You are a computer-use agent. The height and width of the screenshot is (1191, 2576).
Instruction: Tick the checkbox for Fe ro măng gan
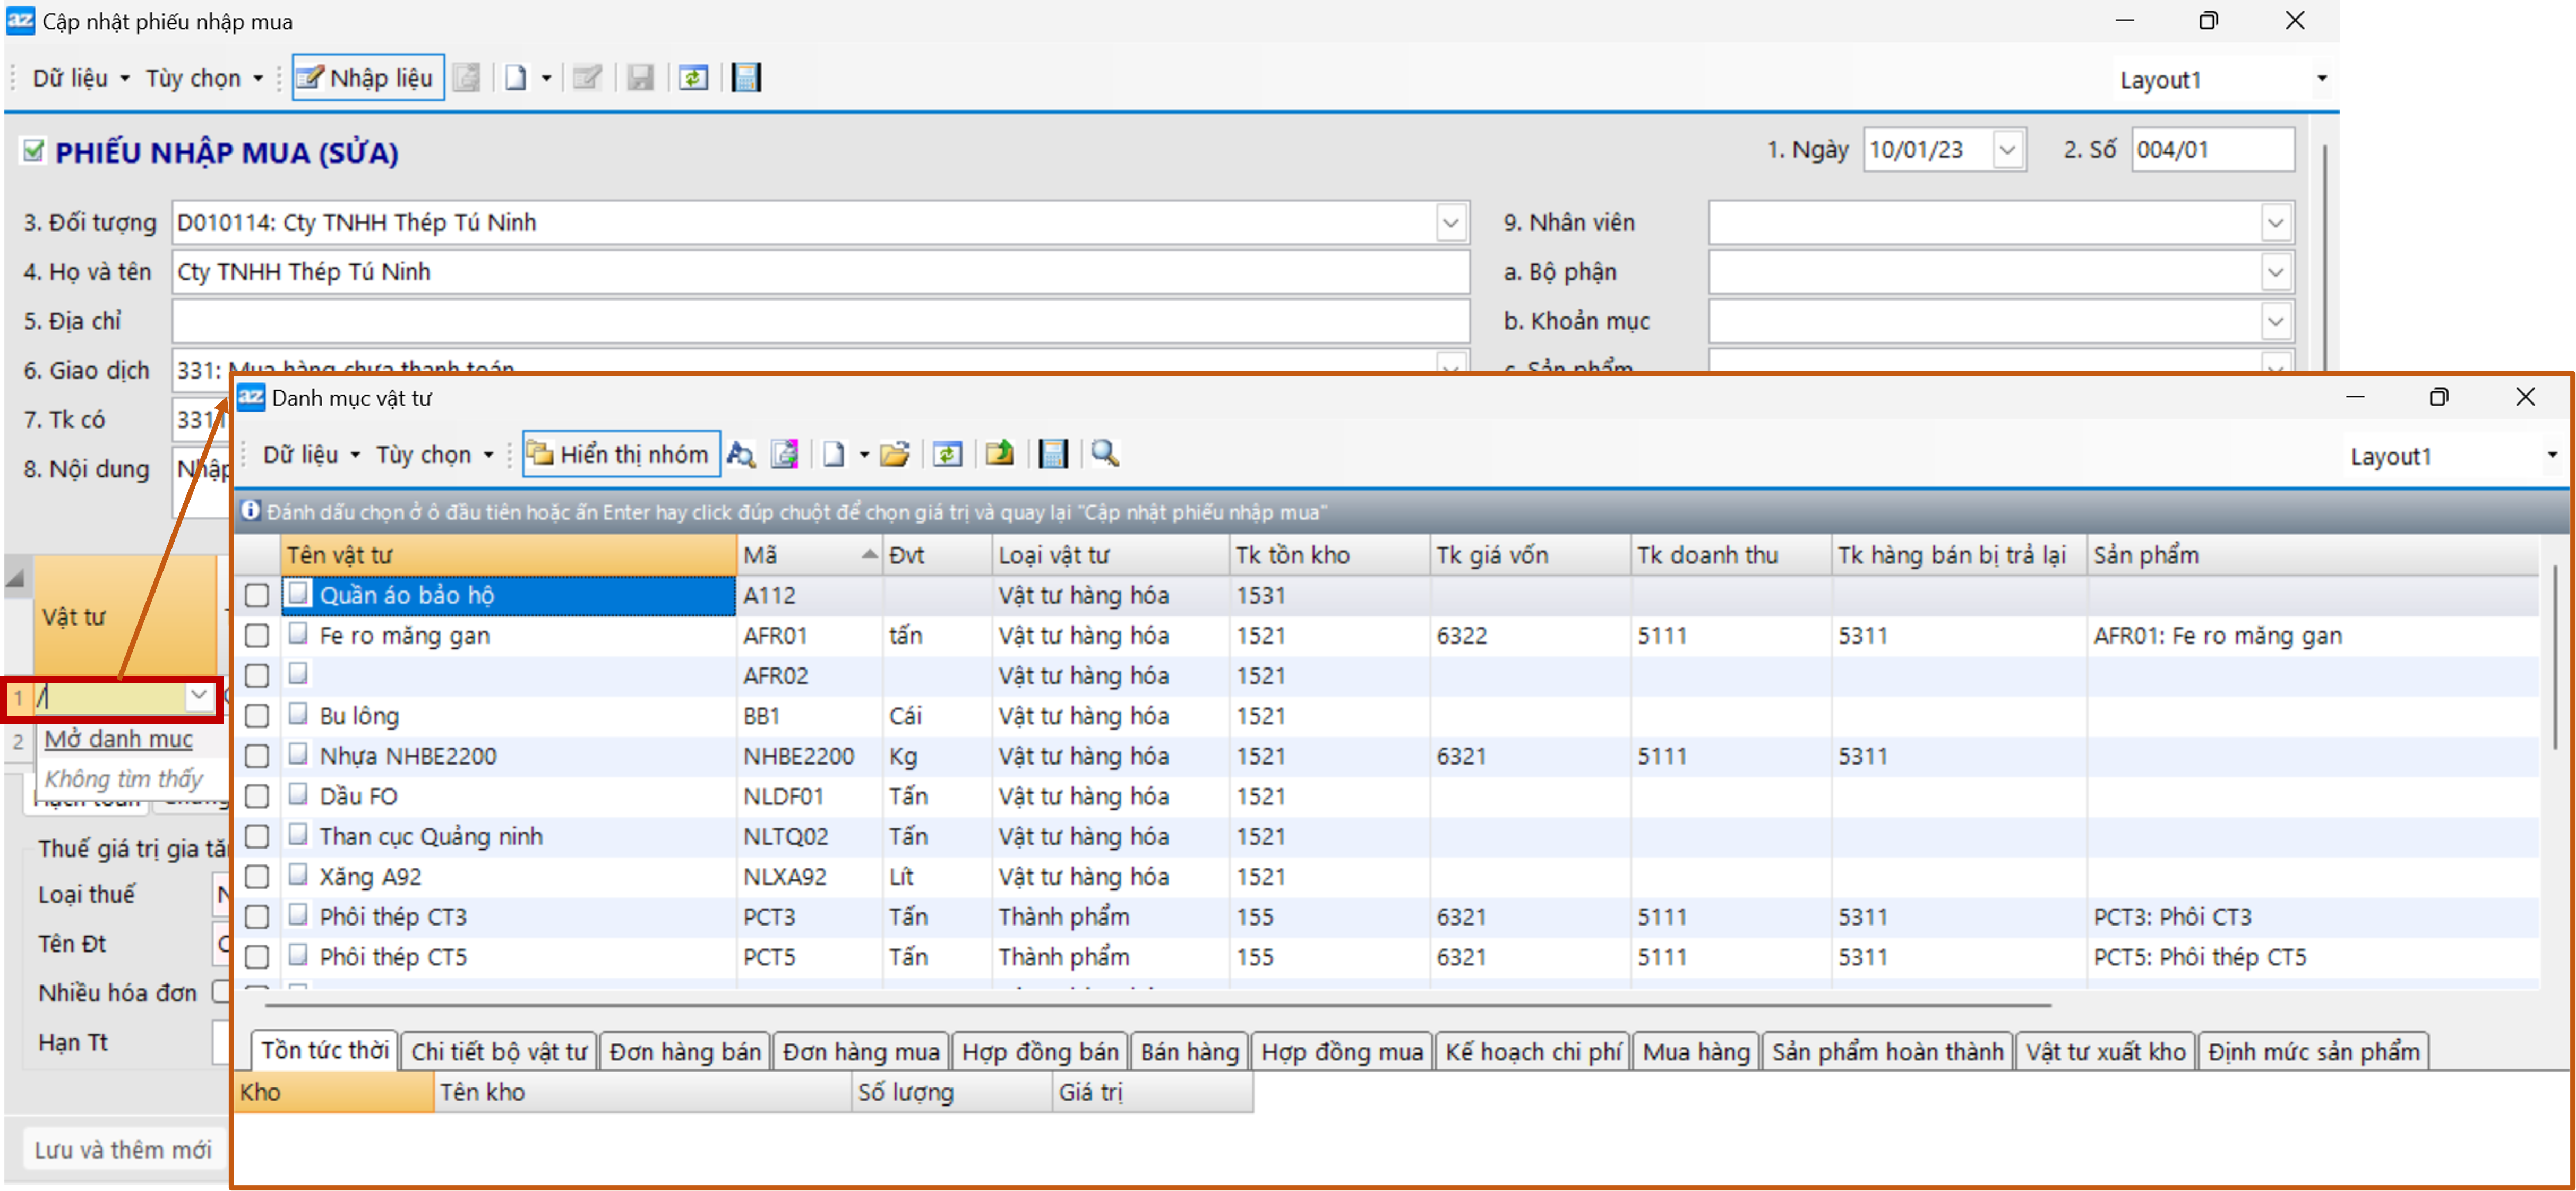[x=257, y=636]
